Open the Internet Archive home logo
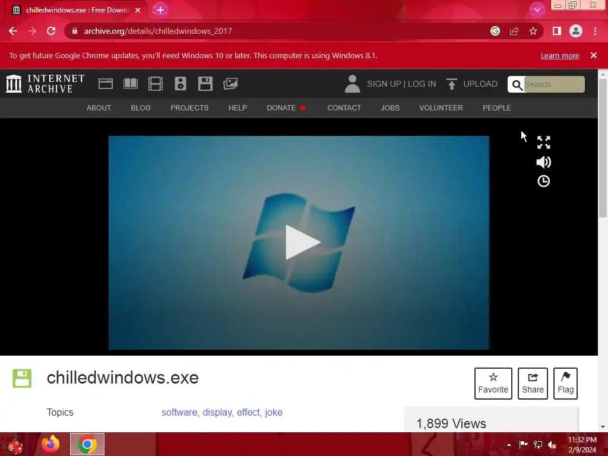Image resolution: width=608 pixels, height=456 pixels. (x=45, y=84)
